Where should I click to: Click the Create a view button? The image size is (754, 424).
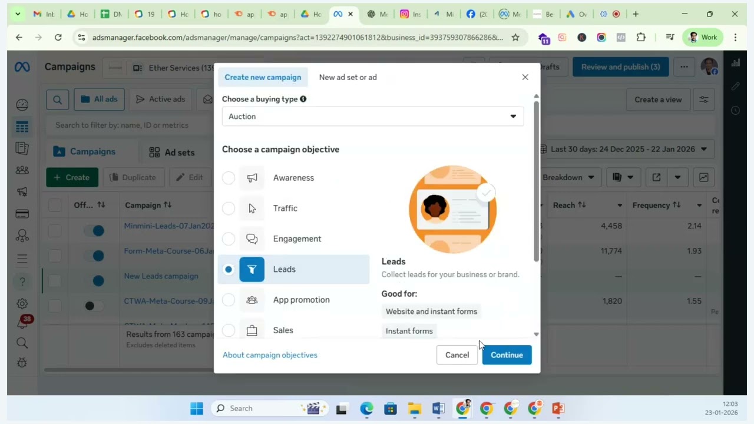coord(658,100)
